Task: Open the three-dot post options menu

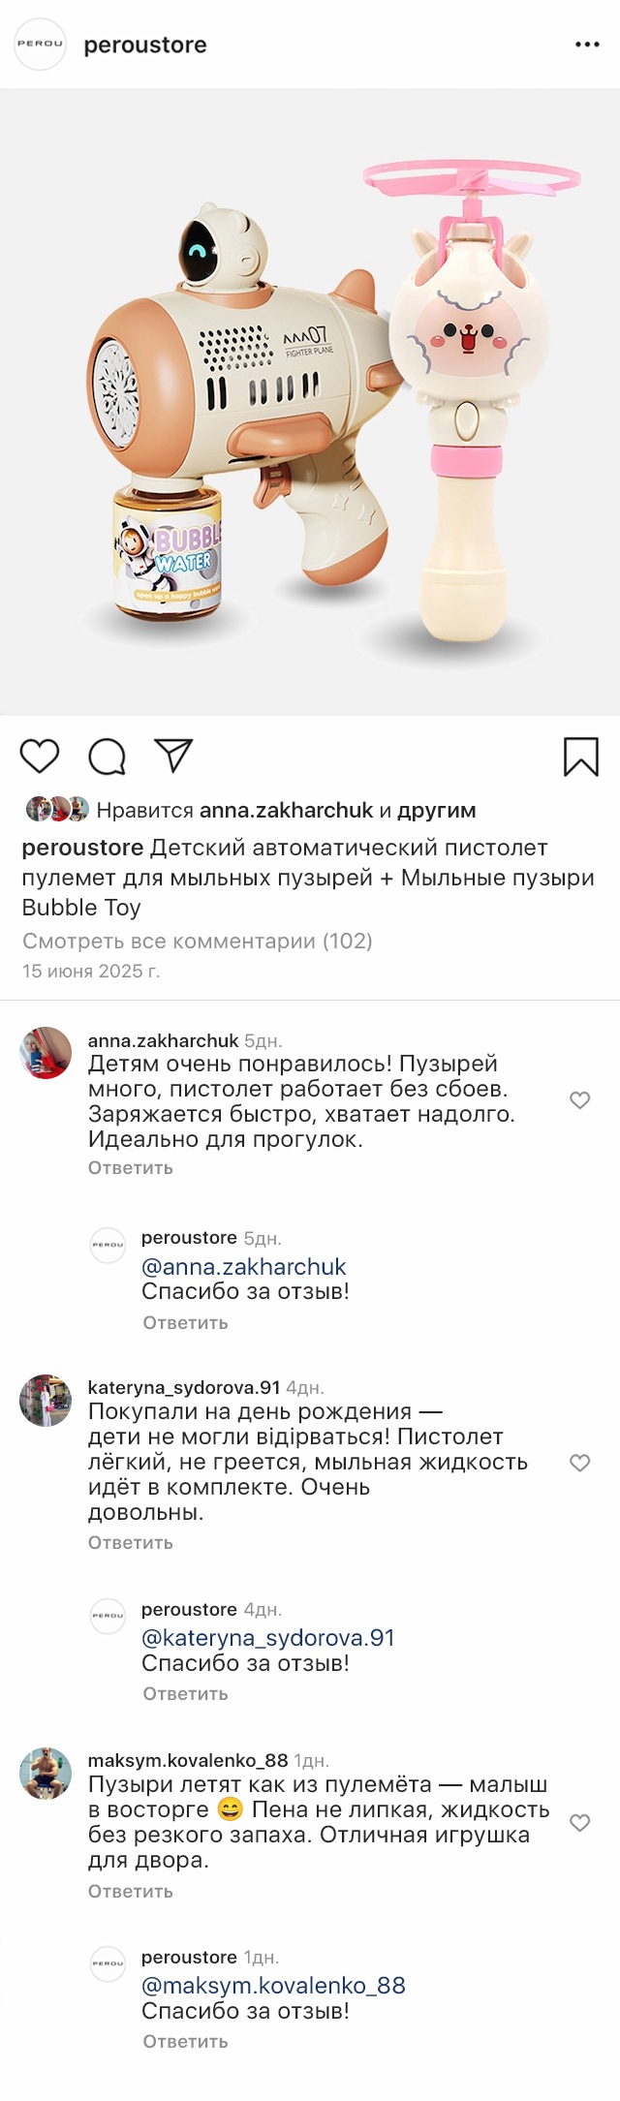Action: pos(587,45)
